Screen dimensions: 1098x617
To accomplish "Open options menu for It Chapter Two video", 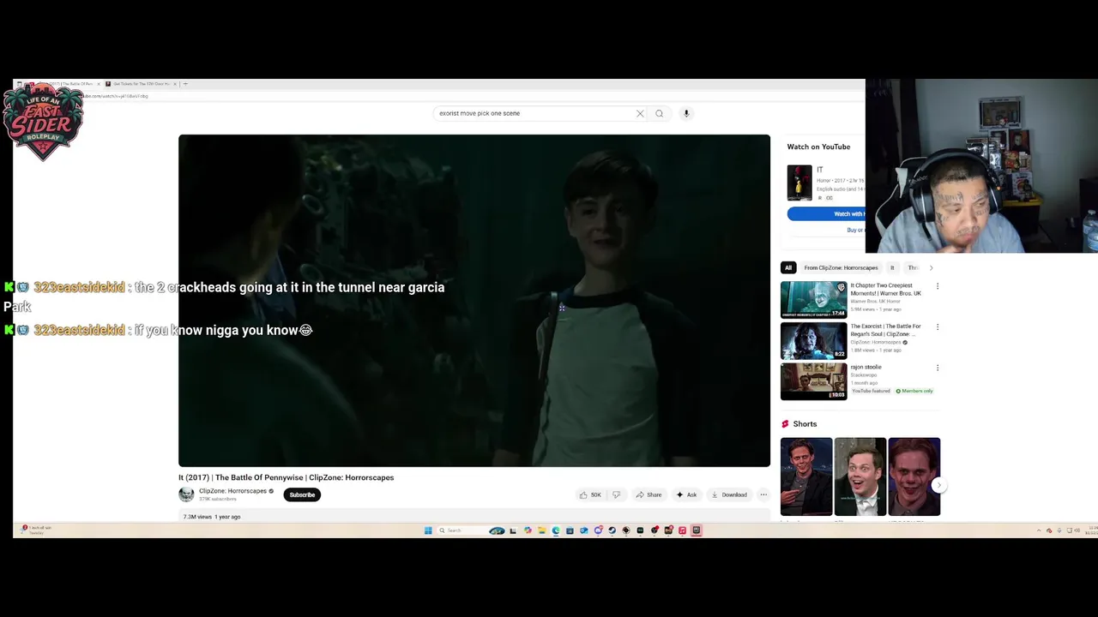I will [937, 286].
